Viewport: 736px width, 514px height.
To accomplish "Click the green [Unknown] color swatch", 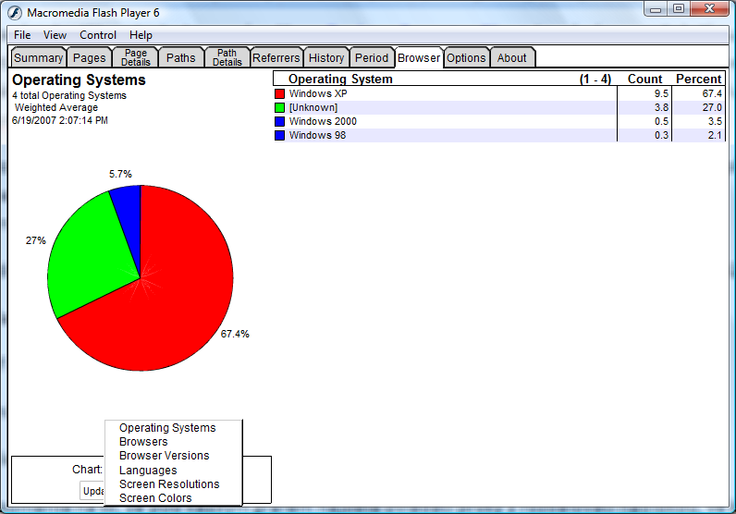I will 279,107.
